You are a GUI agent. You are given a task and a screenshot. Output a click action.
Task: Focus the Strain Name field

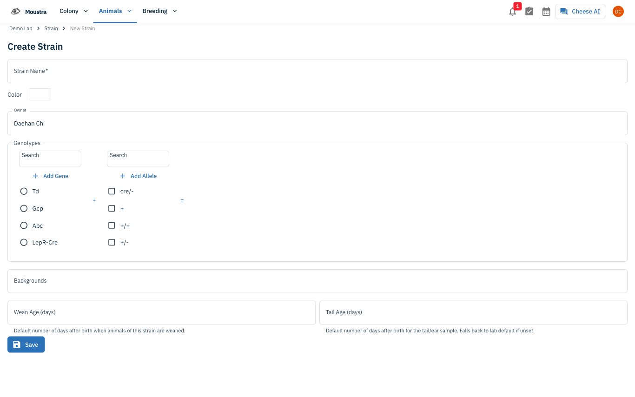tap(317, 71)
